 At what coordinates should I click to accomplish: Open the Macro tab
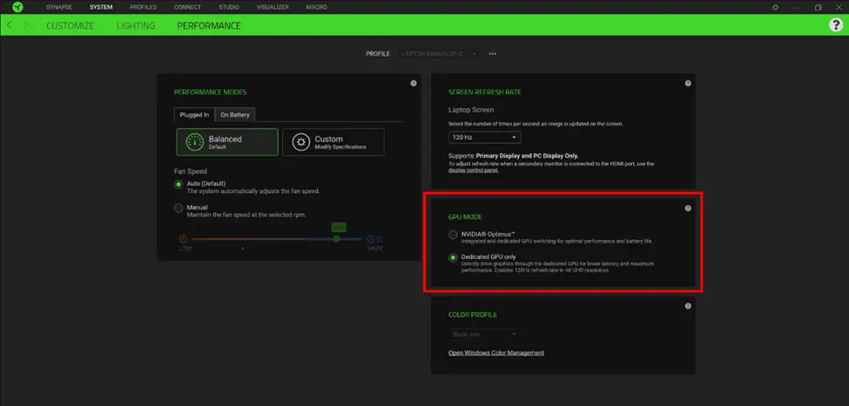pyautogui.click(x=317, y=7)
